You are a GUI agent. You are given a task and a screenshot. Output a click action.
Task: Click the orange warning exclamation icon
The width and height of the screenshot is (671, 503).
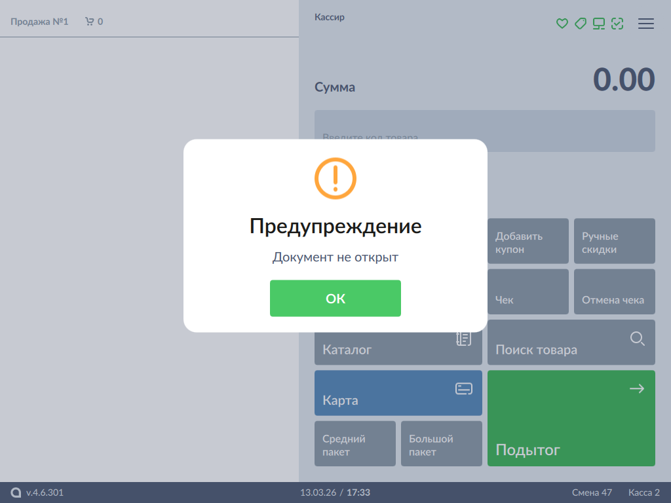335,178
